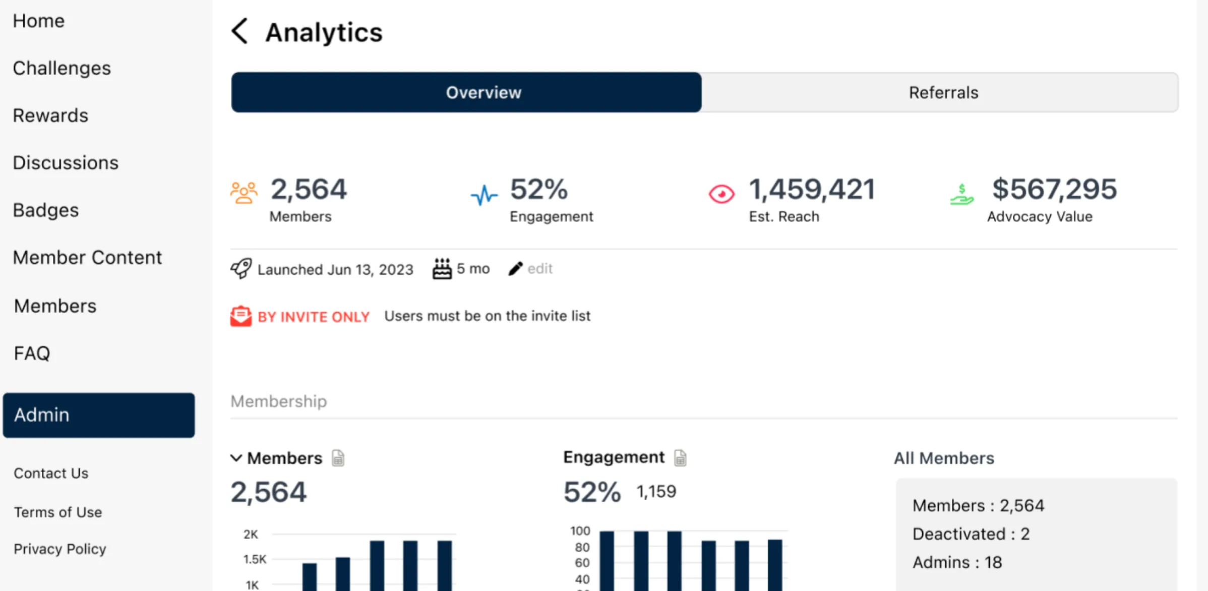Go back using the Analytics back arrow
Viewport: 1208px width, 591px height.
coord(240,31)
